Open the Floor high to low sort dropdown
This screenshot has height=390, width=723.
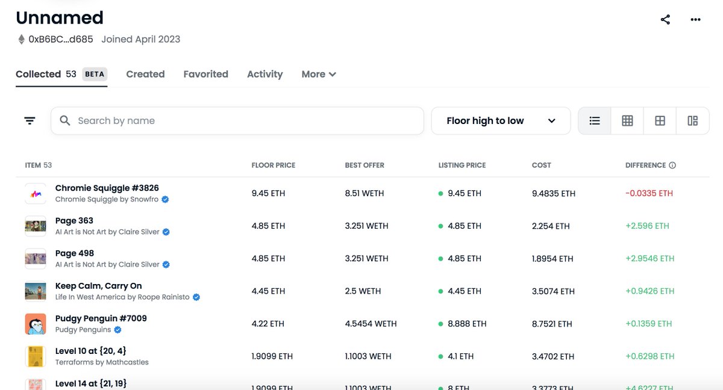[501, 120]
